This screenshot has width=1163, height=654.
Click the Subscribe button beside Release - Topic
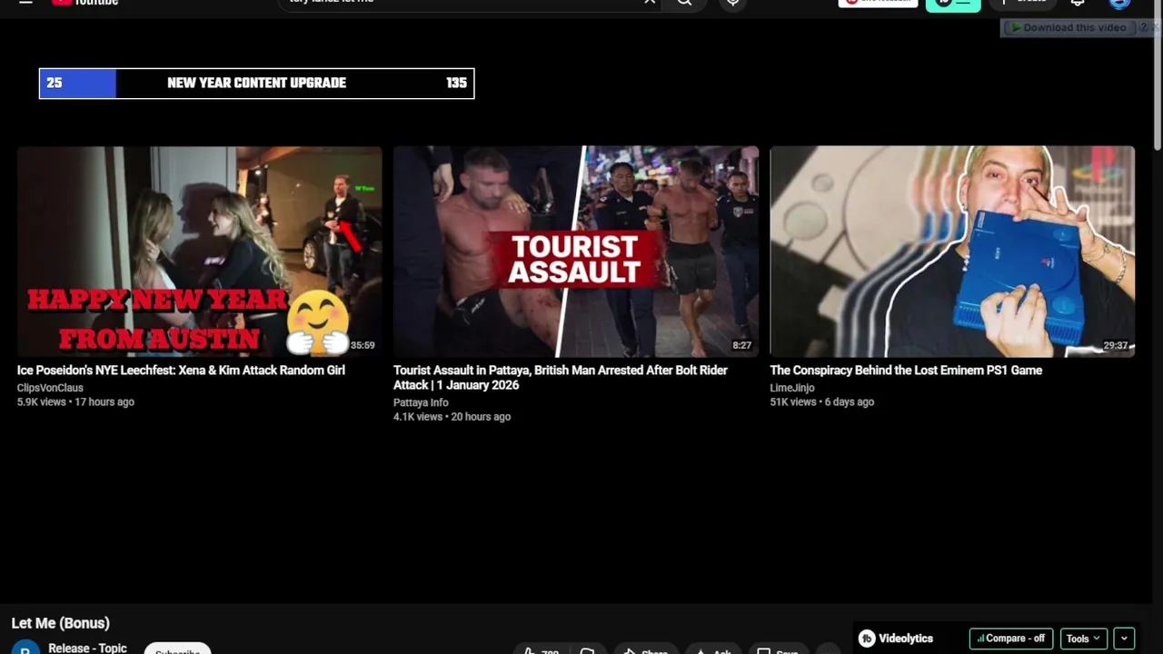tap(177, 649)
